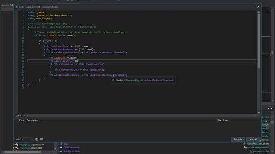Click the CharacterPlayer class name in code
The width and height of the screenshot is (275, 154).
coord(66,27)
